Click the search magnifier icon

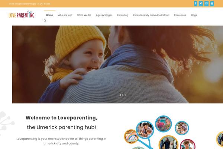[x=45, y=21]
